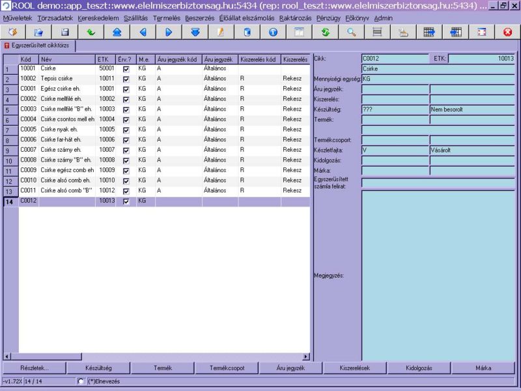Switch to Egyszerűsített cikktörzs tab

click(x=39, y=46)
